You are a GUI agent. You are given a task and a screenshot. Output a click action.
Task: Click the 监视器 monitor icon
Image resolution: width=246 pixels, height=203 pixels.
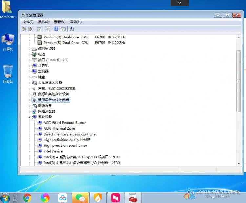click(34, 71)
